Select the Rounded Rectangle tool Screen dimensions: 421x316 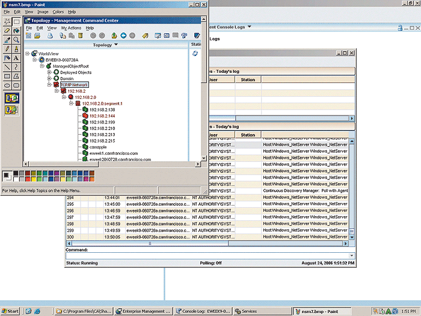(x=16, y=85)
